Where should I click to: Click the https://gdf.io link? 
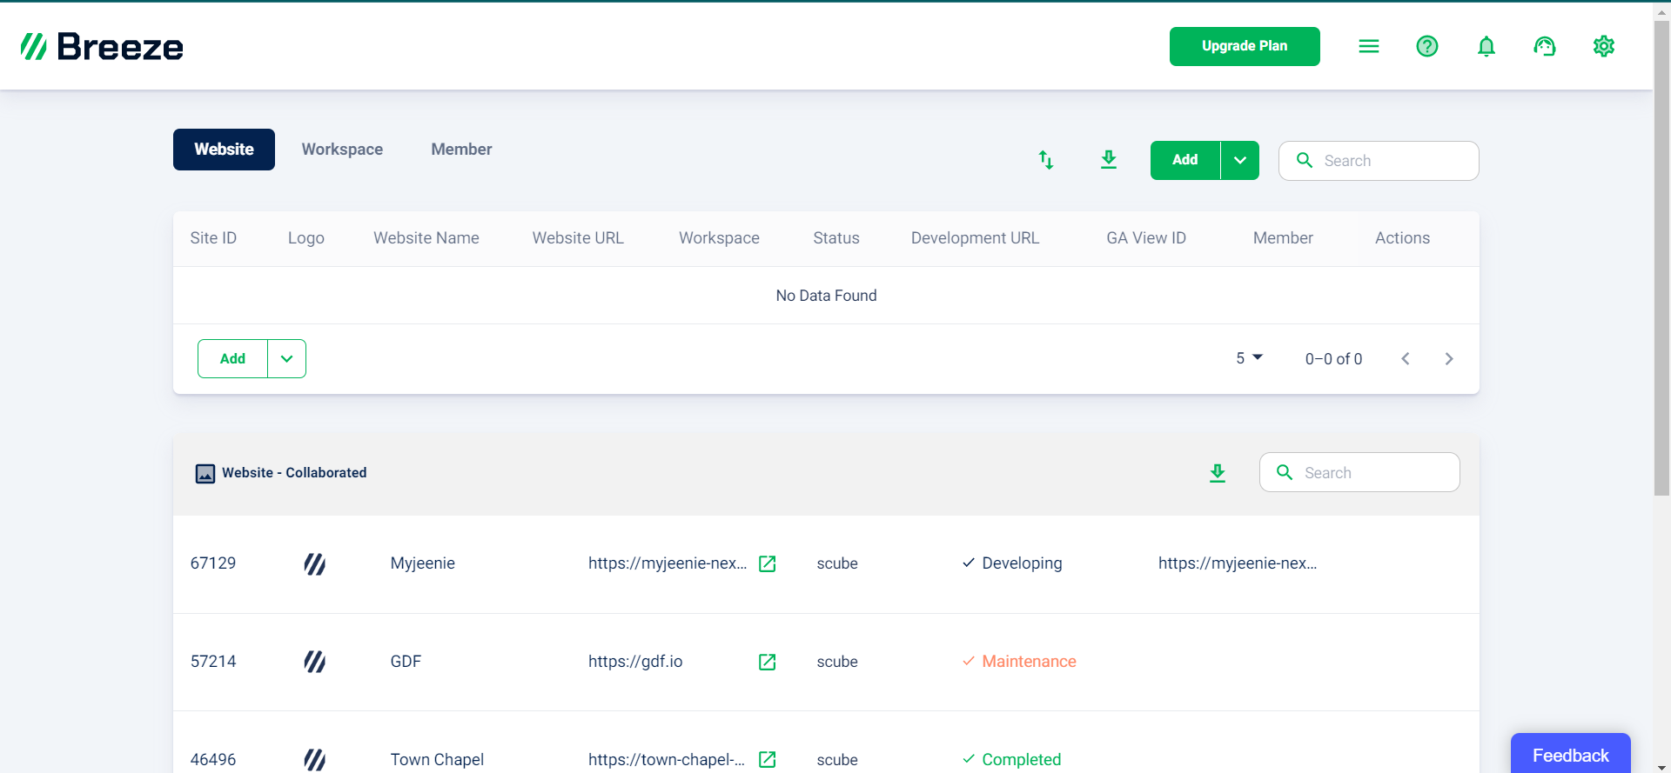click(635, 662)
